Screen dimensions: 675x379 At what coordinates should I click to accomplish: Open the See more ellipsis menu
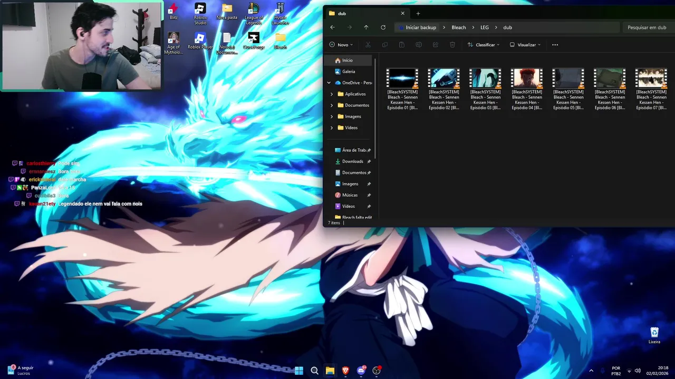click(x=555, y=45)
